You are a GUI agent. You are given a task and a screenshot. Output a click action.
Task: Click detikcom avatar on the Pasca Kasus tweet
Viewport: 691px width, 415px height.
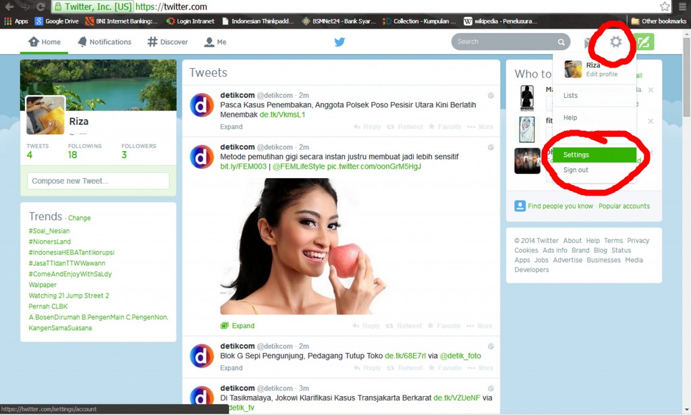[x=201, y=105]
